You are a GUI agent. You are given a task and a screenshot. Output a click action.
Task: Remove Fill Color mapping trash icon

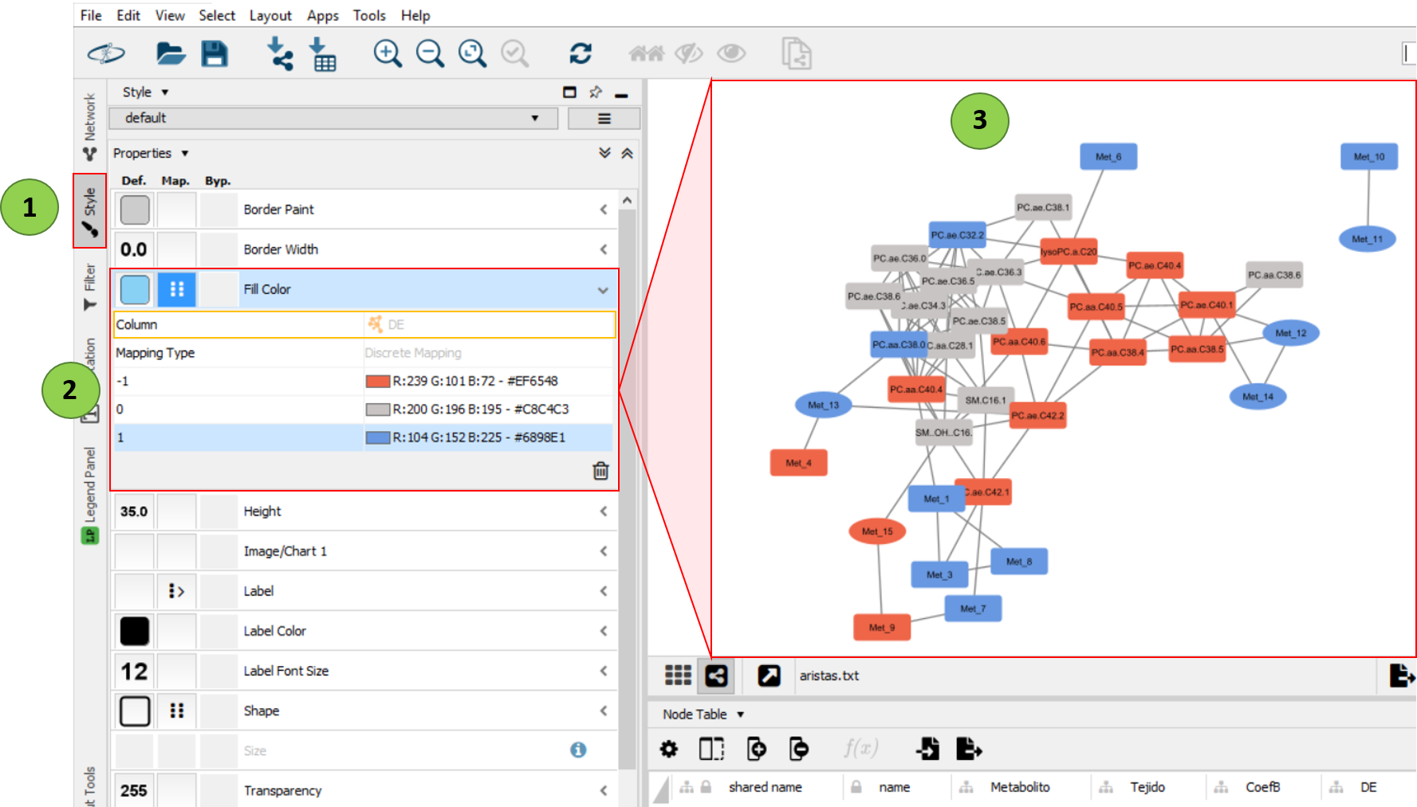[x=600, y=471]
